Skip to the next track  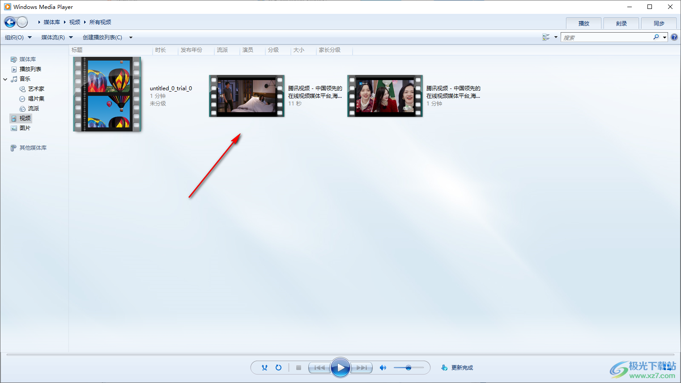coord(362,368)
